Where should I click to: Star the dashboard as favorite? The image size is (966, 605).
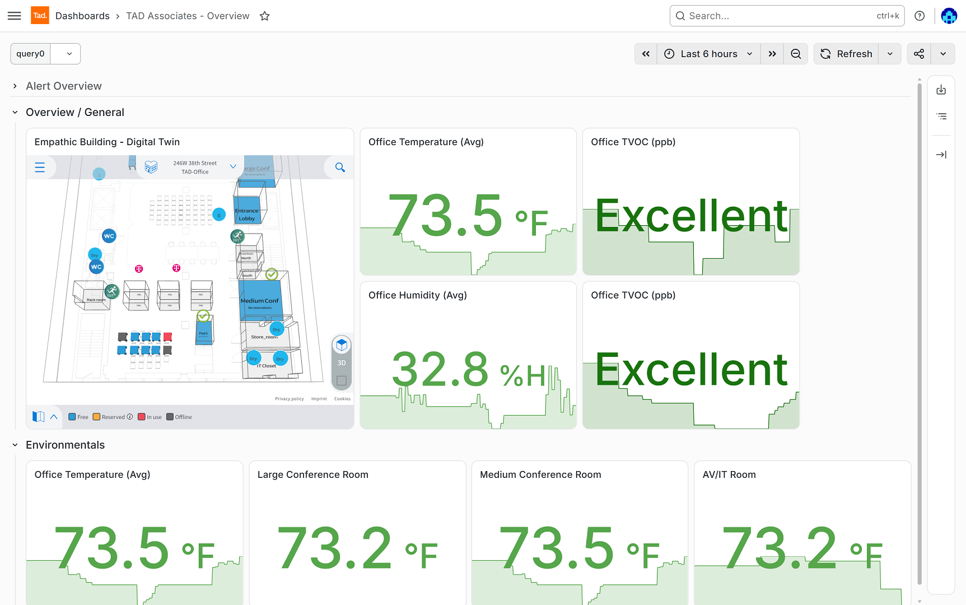click(265, 16)
